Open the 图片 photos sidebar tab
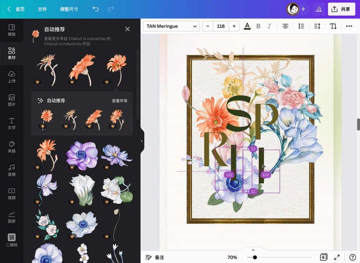 pyautogui.click(x=12, y=100)
